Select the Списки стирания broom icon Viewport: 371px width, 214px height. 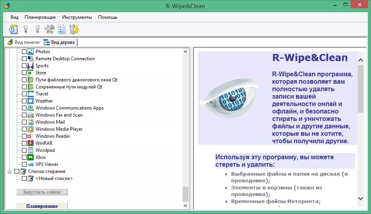[x=23, y=171]
